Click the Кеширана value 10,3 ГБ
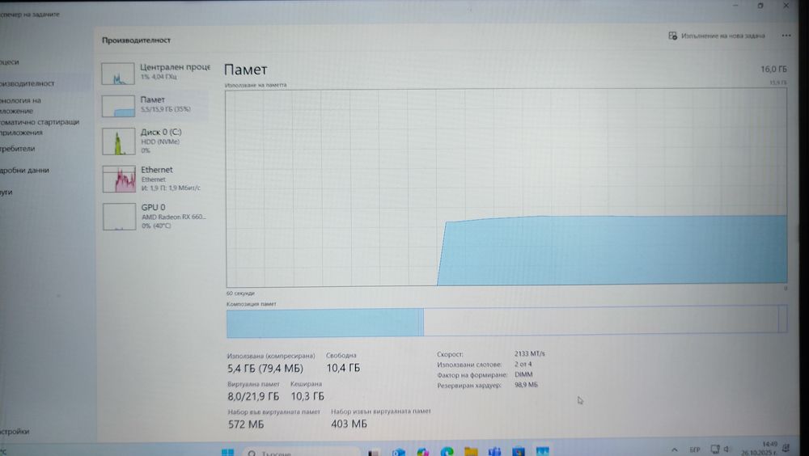This screenshot has height=456, width=809. [x=307, y=396]
